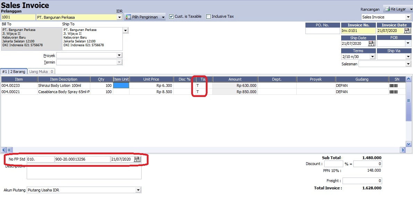This screenshot has width=413, height=197.
Task: Click the tax number field 900-20.00013256
Action: point(83,159)
